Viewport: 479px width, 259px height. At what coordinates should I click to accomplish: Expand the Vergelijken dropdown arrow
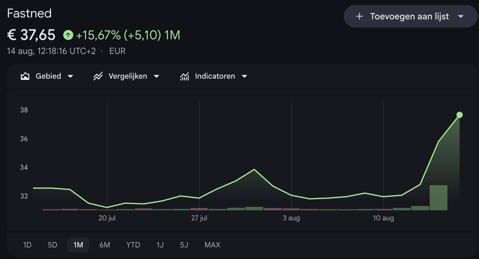click(157, 76)
